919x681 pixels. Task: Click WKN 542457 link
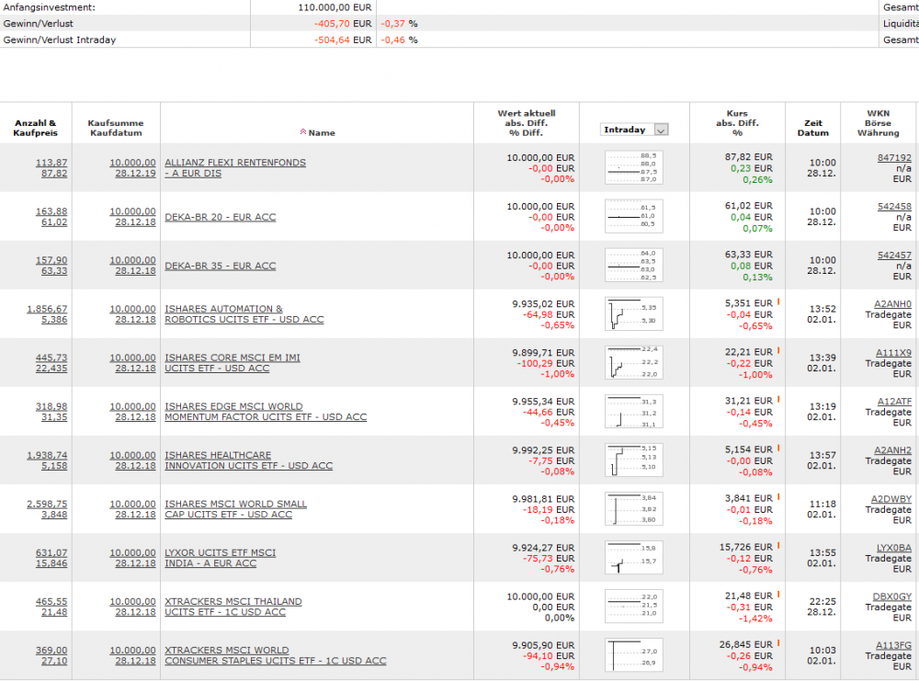coord(894,255)
